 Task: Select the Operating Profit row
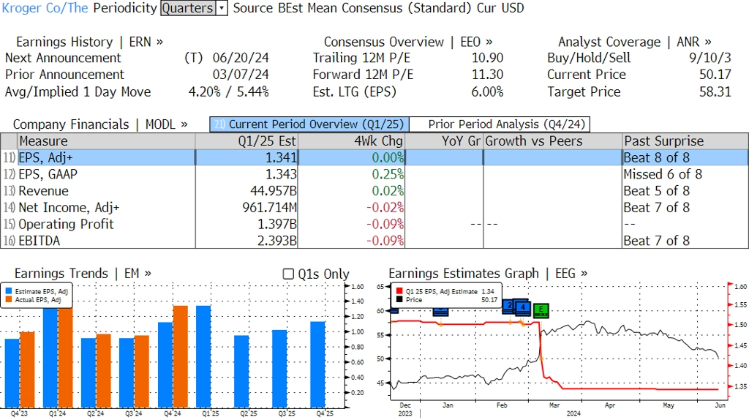(374, 224)
